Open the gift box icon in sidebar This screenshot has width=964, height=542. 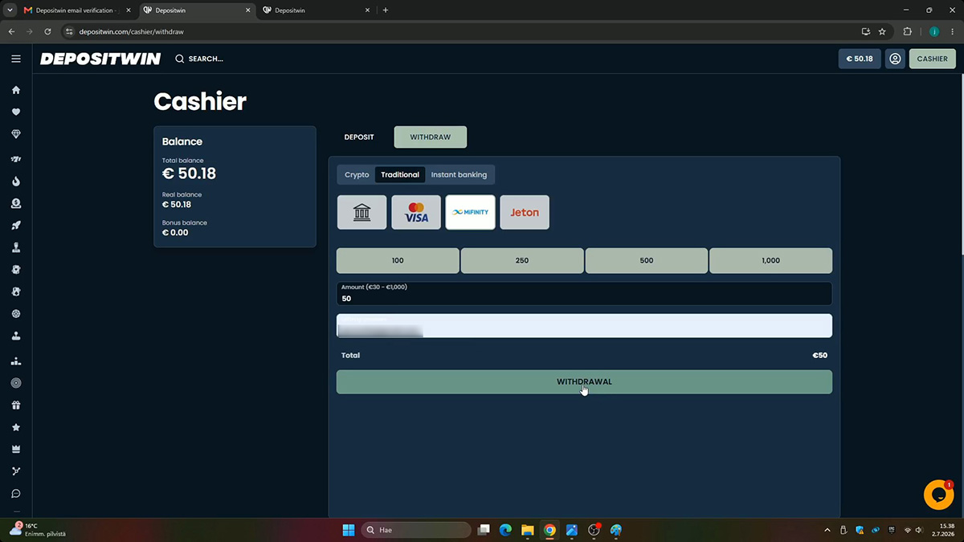pyautogui.click(x=16, y=405)
